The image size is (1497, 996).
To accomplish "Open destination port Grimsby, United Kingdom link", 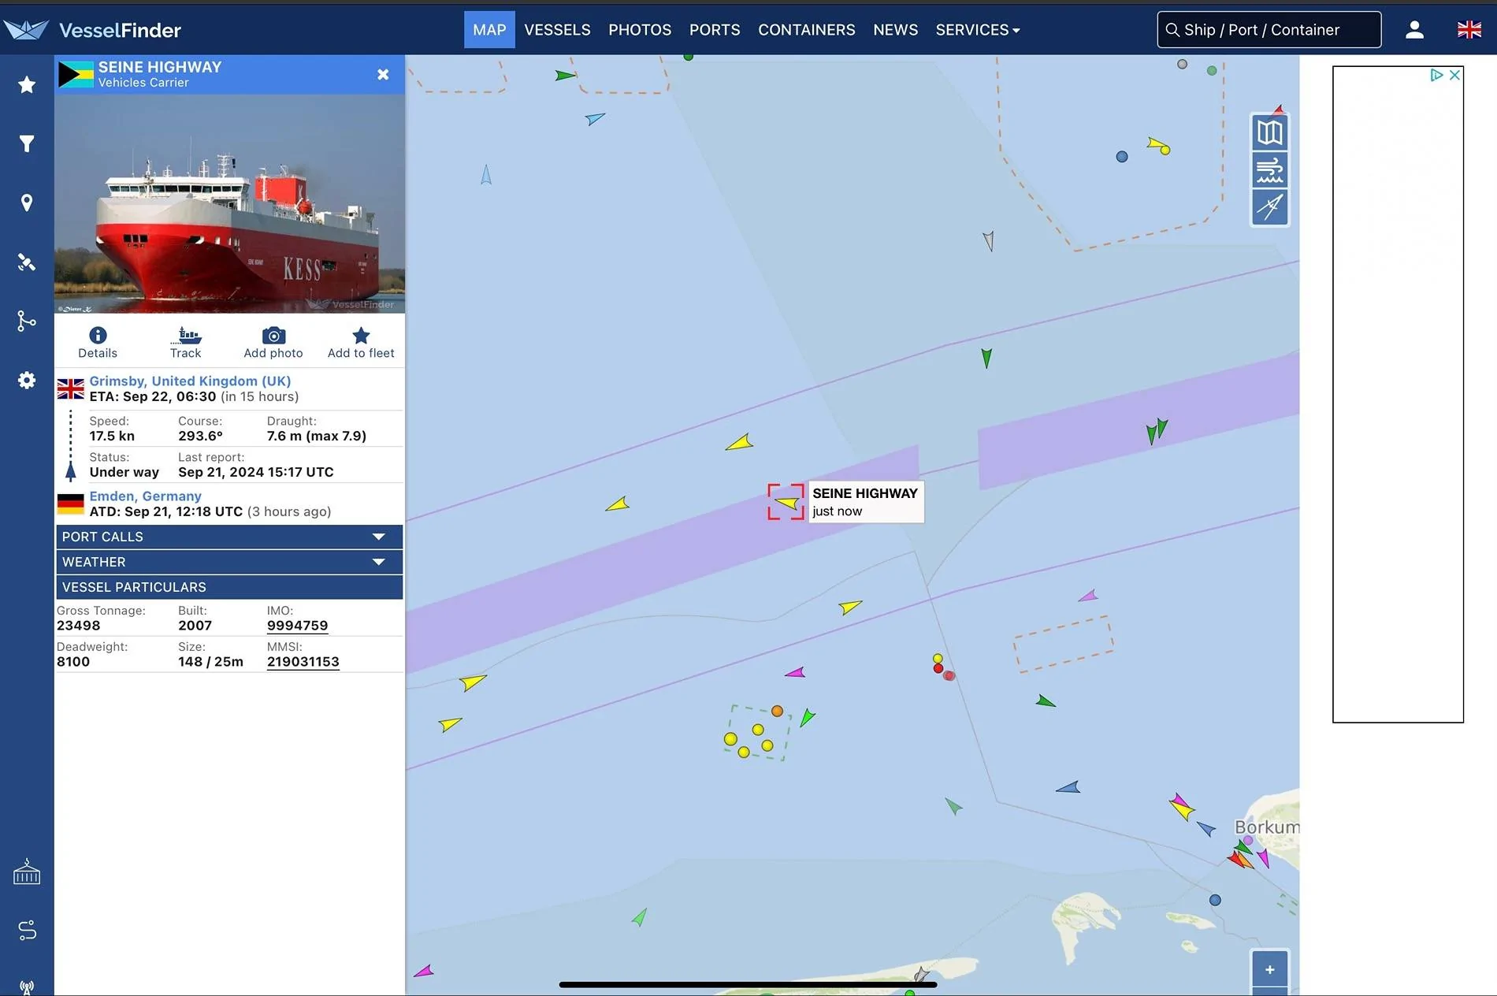I will point(190,381).
